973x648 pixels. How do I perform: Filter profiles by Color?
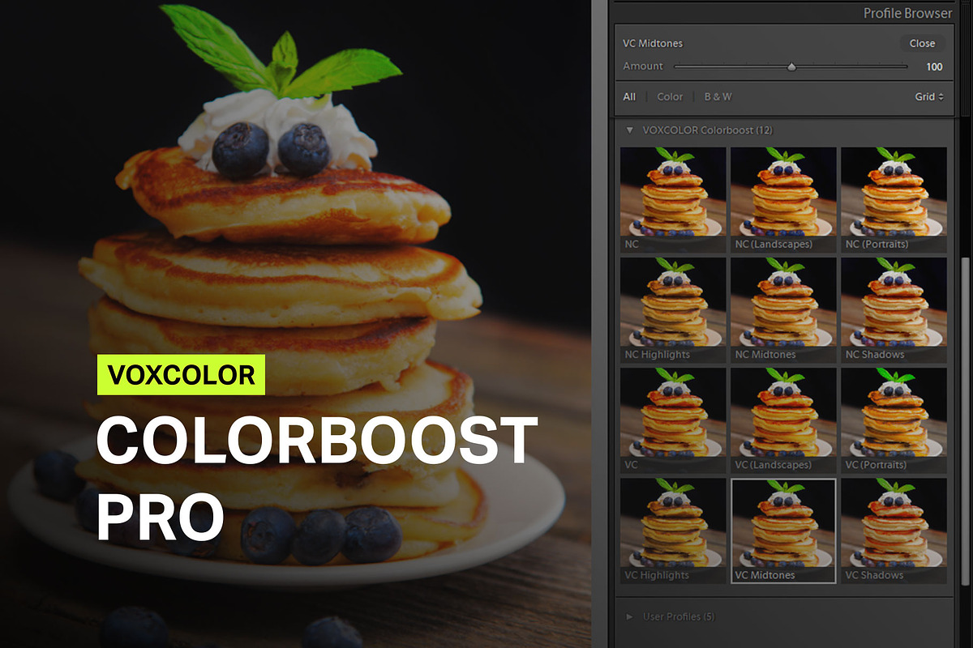[670, 96]
